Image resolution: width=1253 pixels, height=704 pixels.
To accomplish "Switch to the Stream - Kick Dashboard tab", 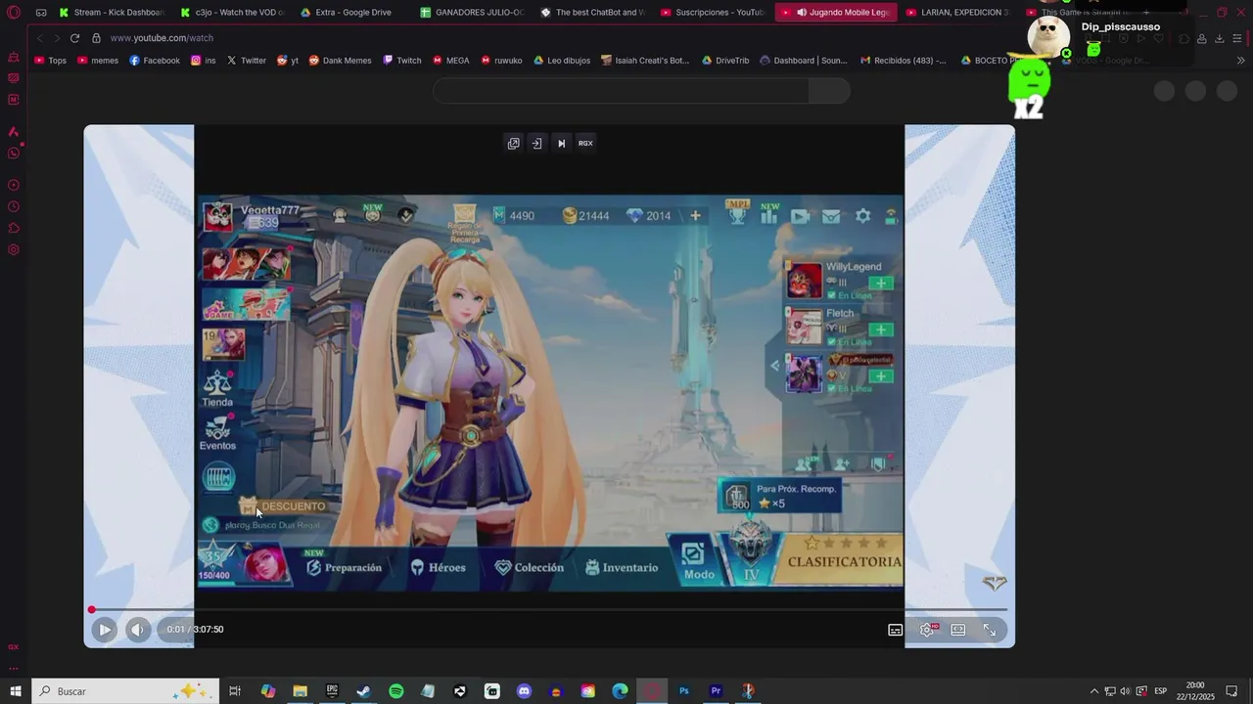I will 112,13.
